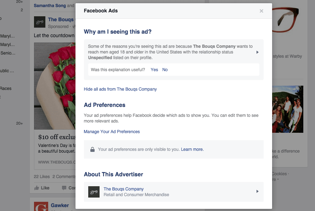Click 'Learn more' about ad preferences visibility
This screenshot has height=211, width=315.
[x=192, y=149]
